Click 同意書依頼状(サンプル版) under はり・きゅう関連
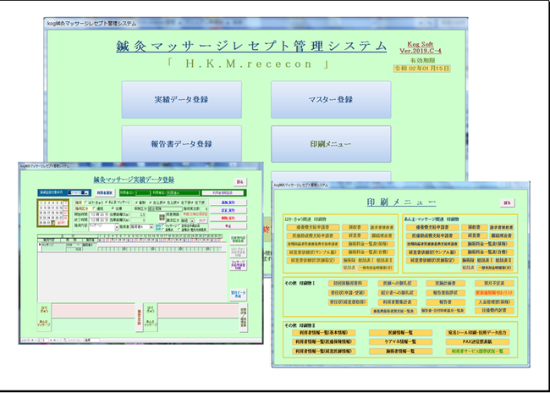The image size is (550, 393). coord(313,252)
